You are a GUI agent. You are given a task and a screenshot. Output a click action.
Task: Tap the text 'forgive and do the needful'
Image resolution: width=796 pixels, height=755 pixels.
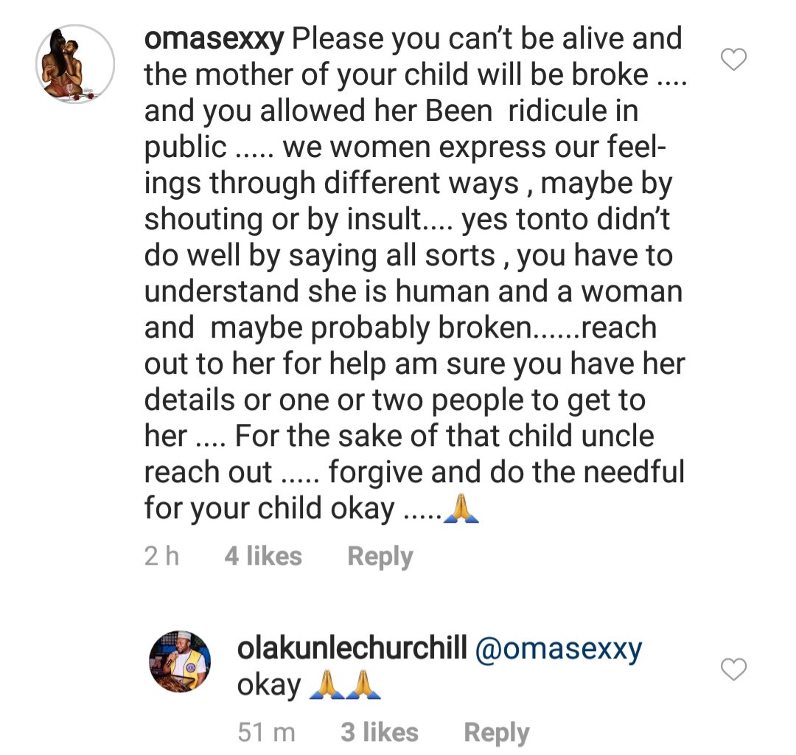tap(506, 472)
